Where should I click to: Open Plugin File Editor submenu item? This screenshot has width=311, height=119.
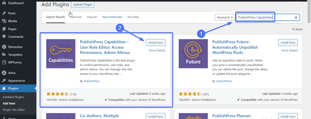click(x=14, y=110)
